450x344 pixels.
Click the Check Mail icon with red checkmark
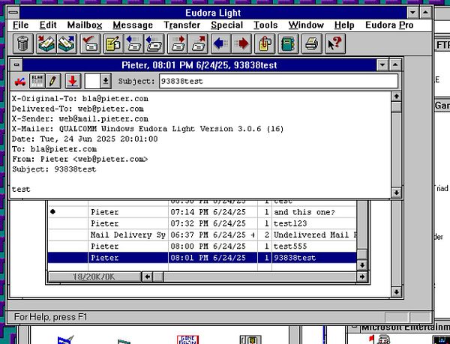click(90, 44)
